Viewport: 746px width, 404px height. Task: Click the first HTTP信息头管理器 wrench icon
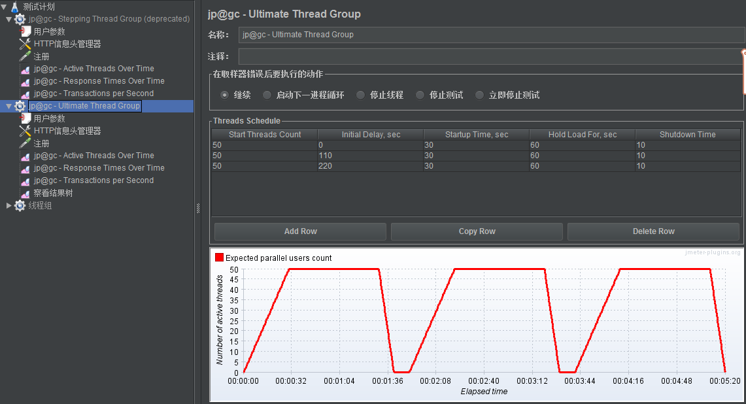25,44
